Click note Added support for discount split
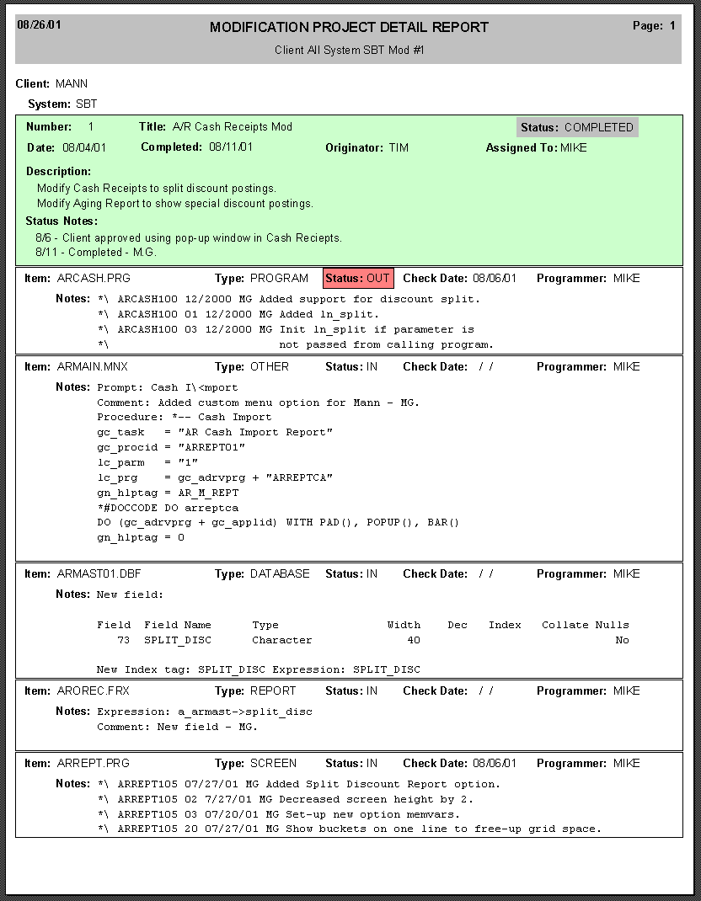This screenshot has height=901, width=701. point(289,300)
